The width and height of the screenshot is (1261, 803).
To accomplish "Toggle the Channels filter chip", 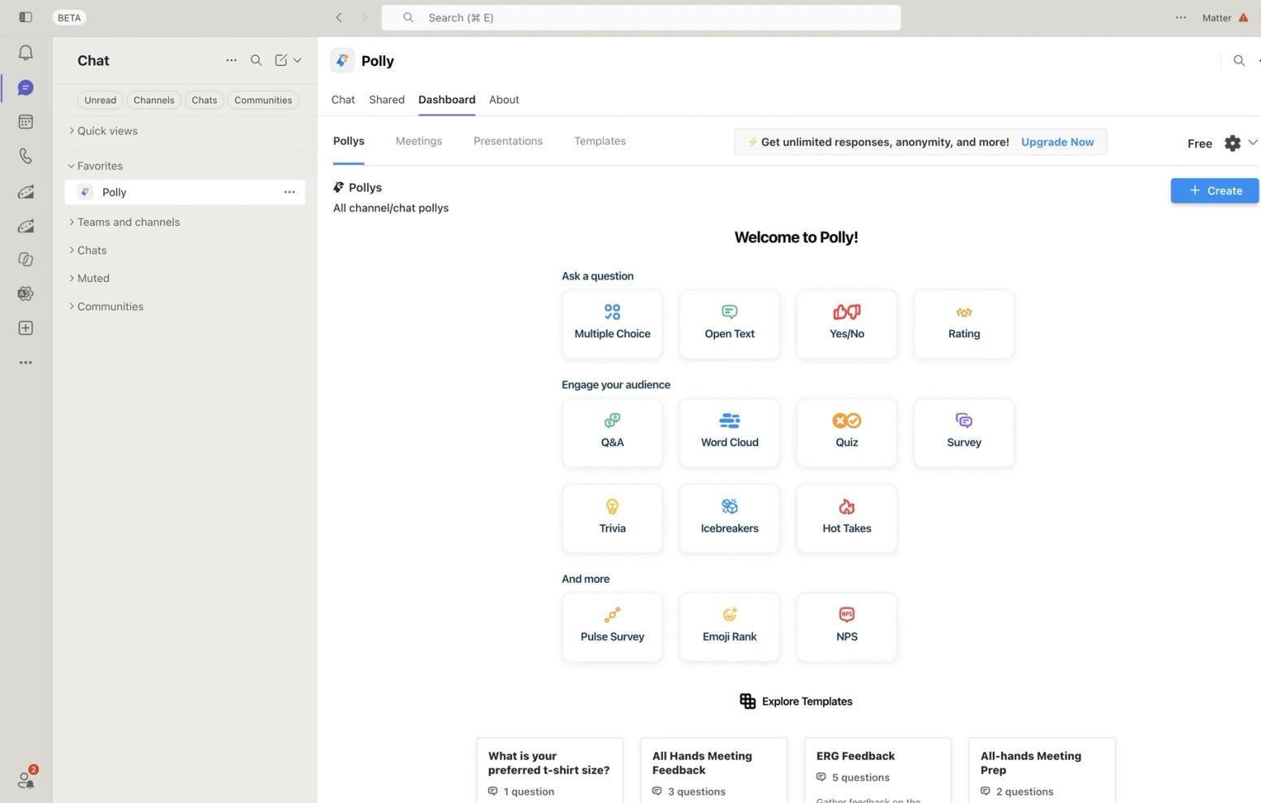I will 154,100.
